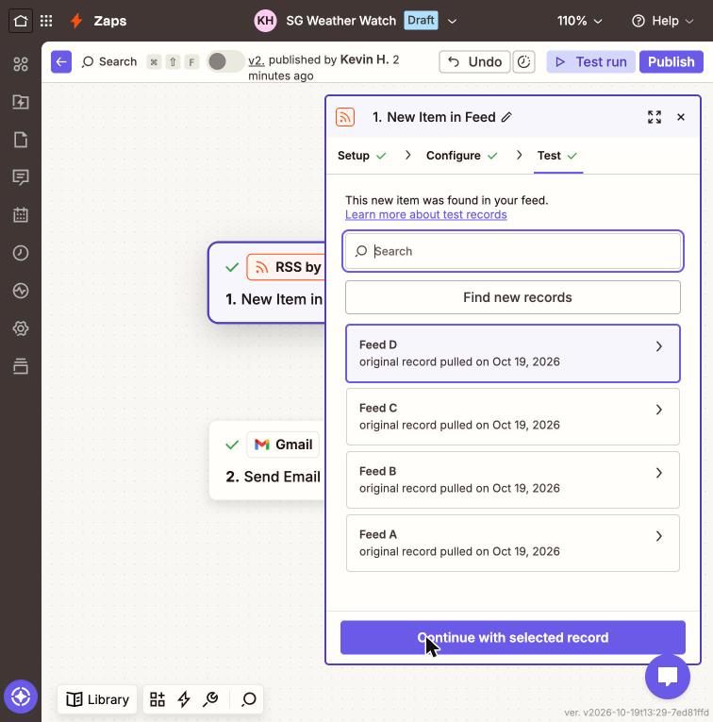Open the home icon in the top bar
Screen dimensions: 713x722
point(21,21)
